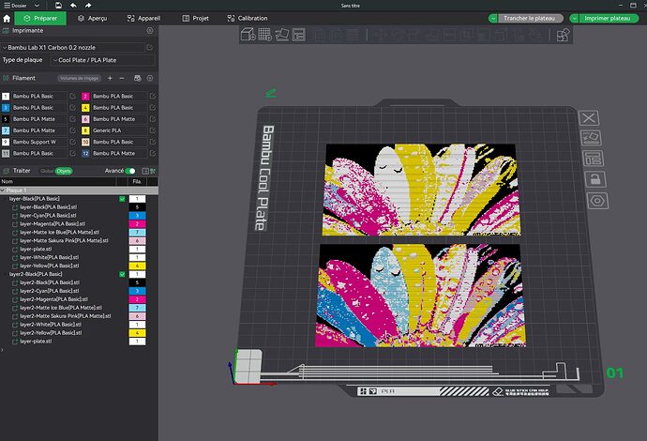Click the compare presets icon beside Avancé
Image resolution: width=647 pixels, height=441 pixels.
tap(145, 171)
